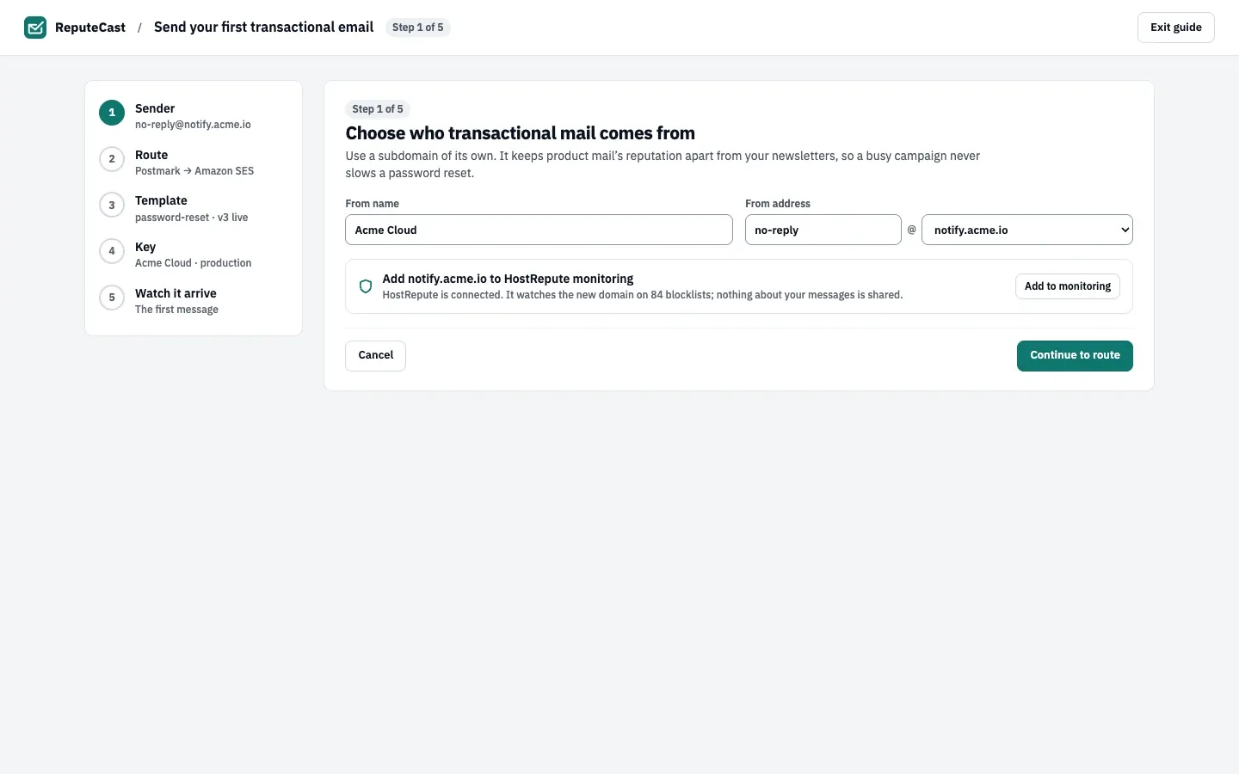
Task: Open the notify.acme.io domain dropdown
Action: (x=1027, y=230)
